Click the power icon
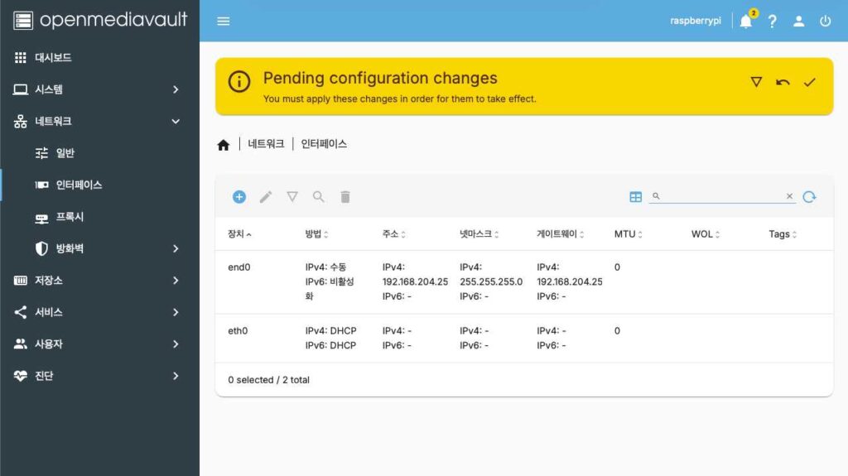Viewport: 848px width, 476px height. (x=826, y=21)
